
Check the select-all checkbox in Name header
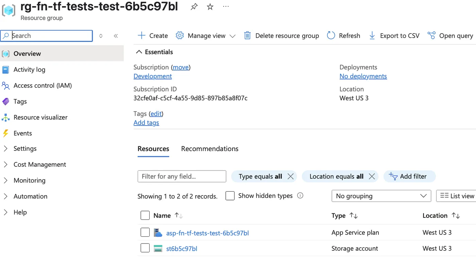coord(145,215)
